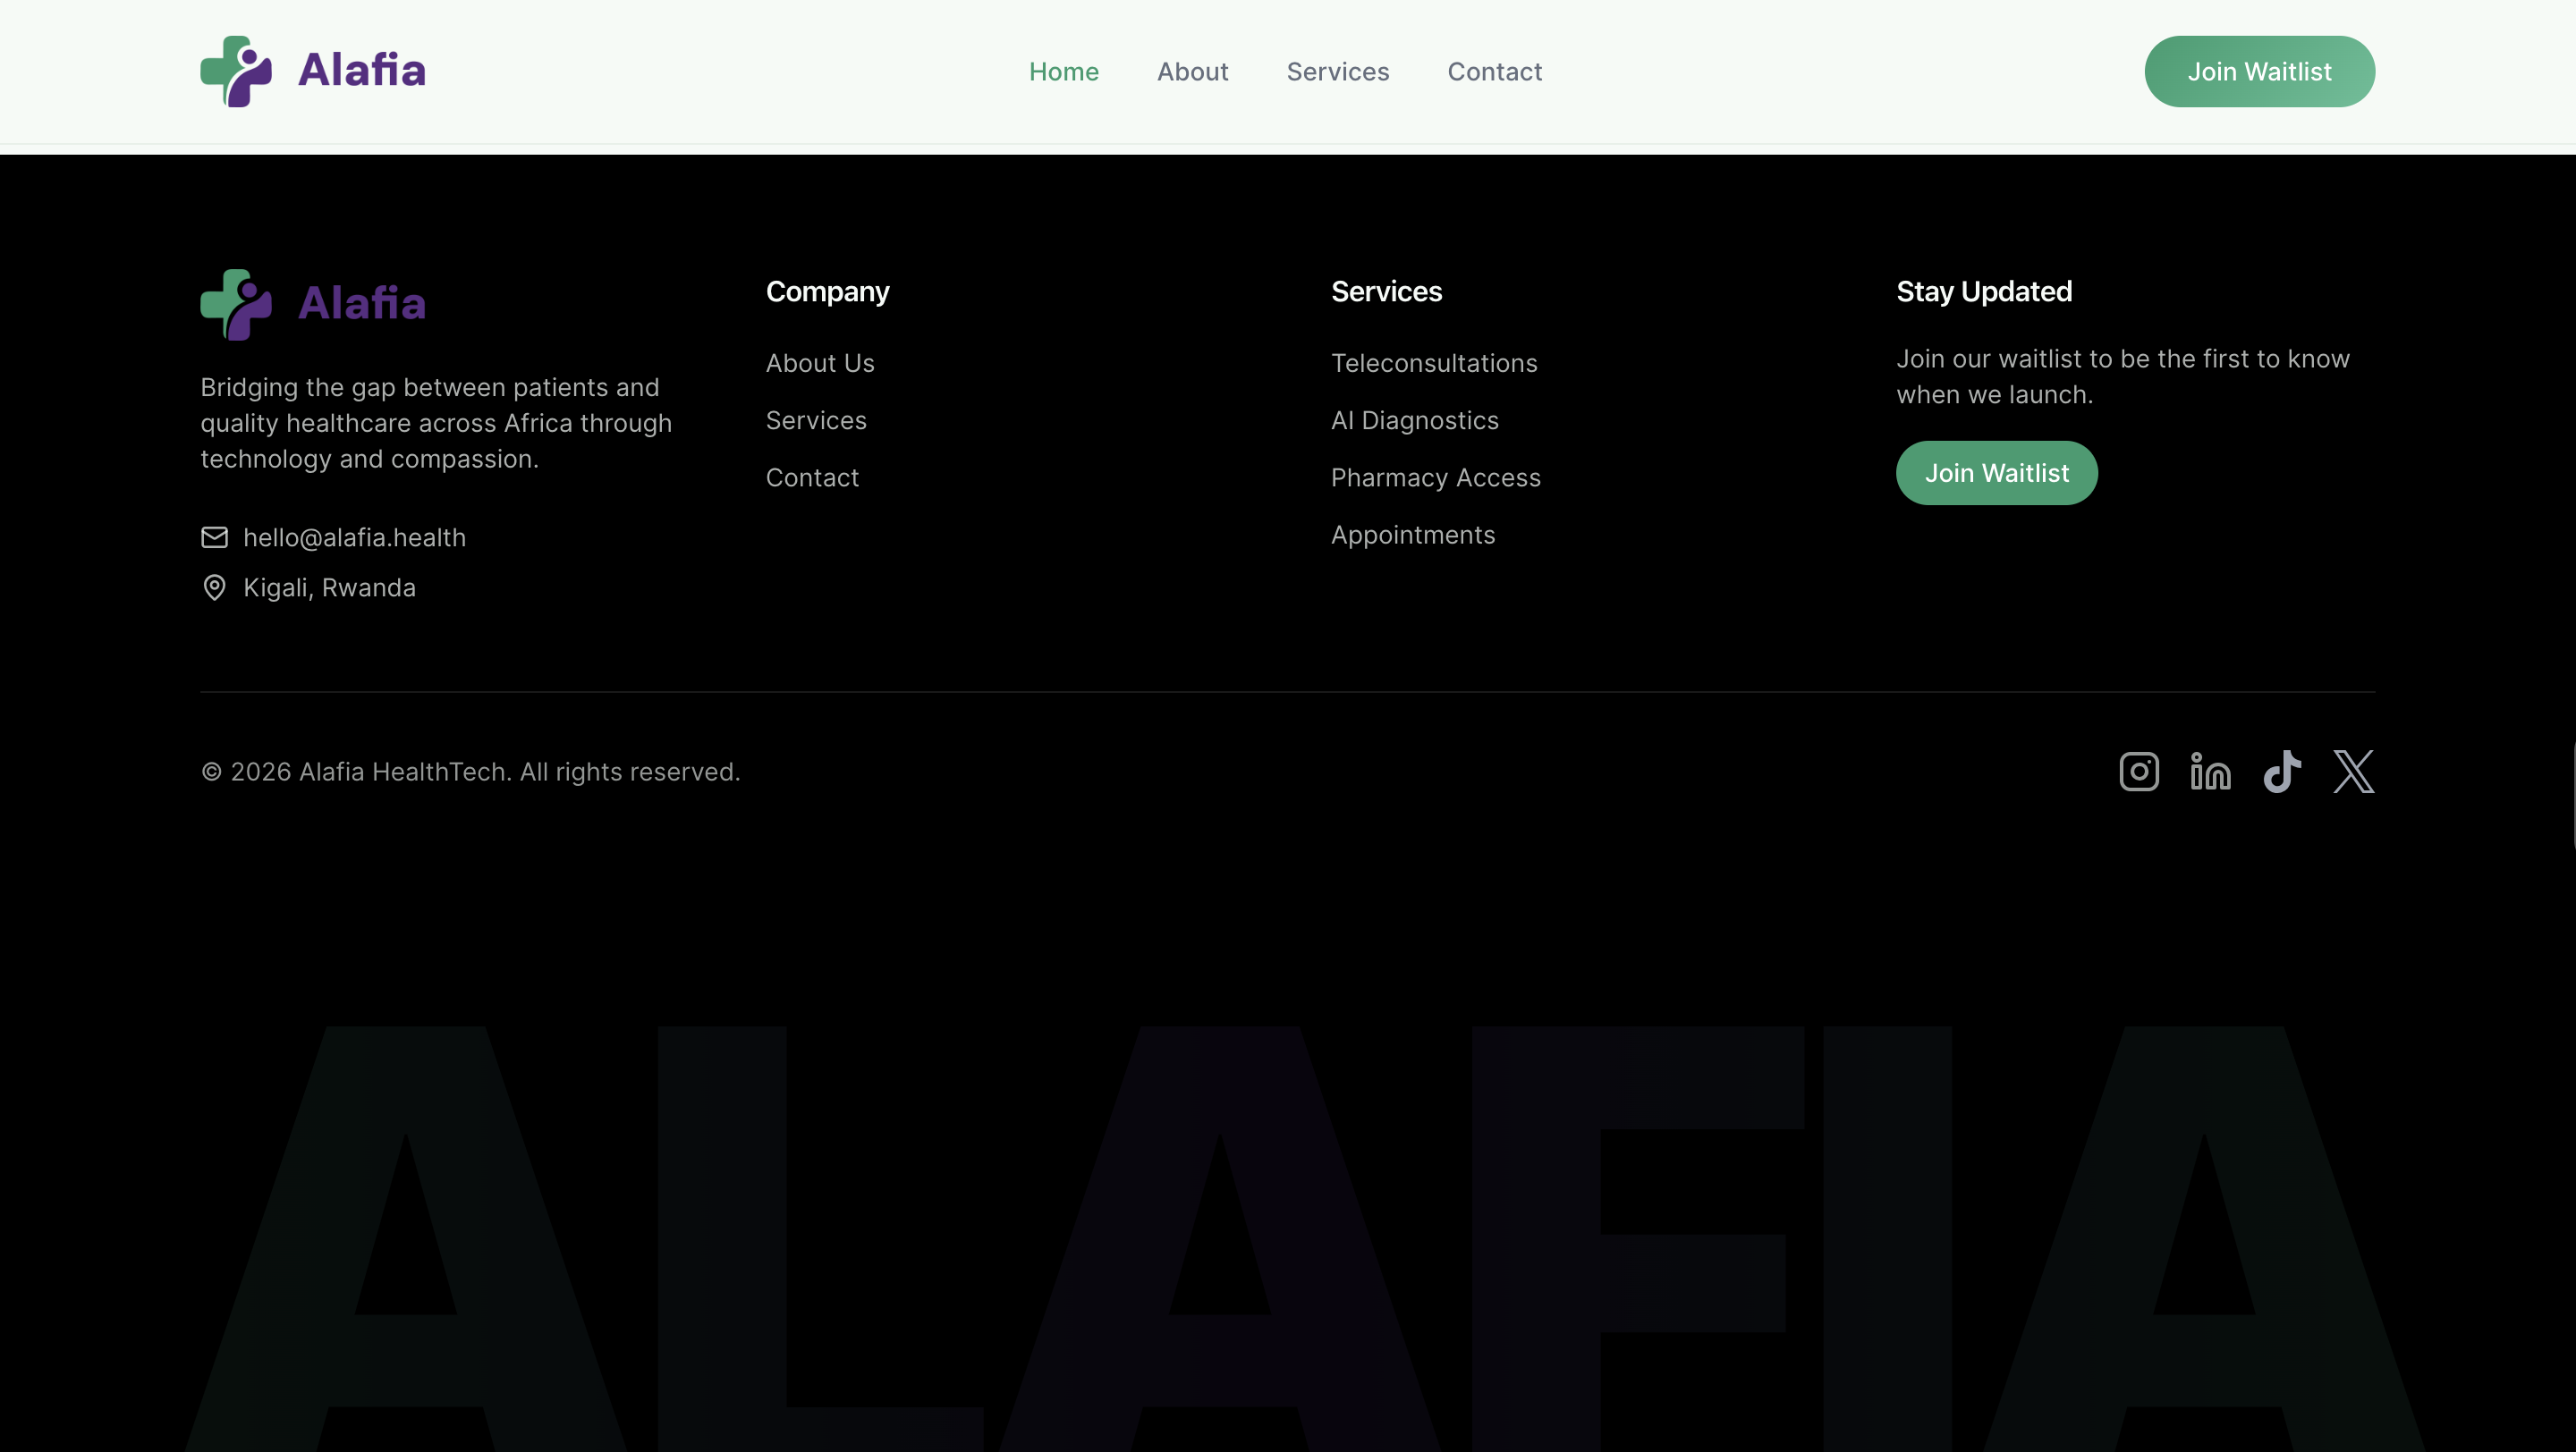Click the Alafia logo in the footer

coord(313,304)
